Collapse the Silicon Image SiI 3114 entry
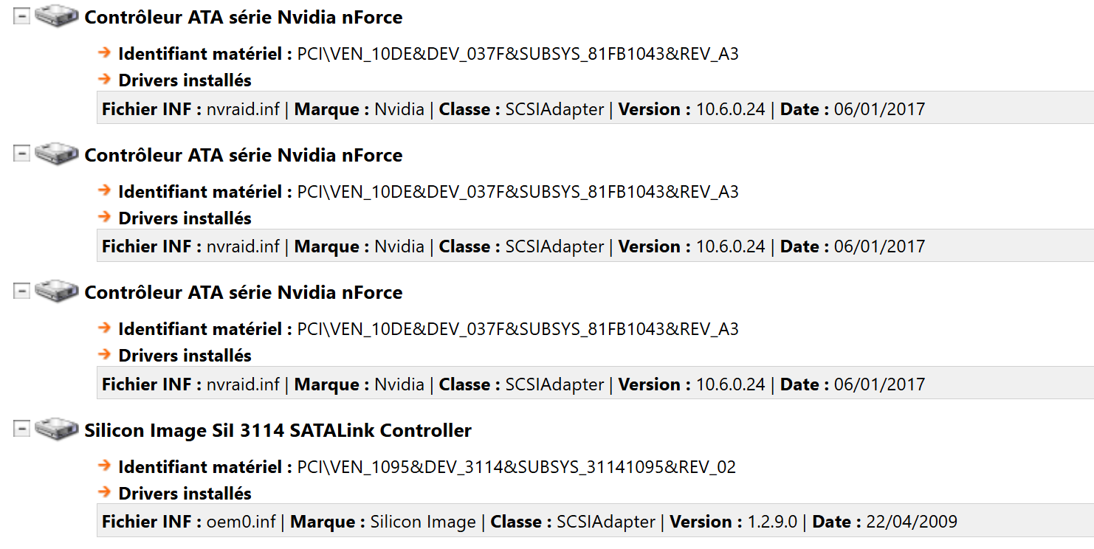This screenshot has width=1094, height=549. tap(22, 429)
